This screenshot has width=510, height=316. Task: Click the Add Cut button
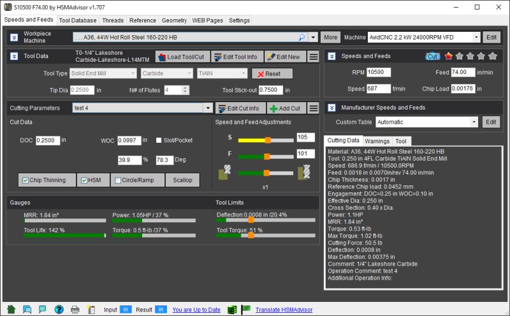[286, 108]
